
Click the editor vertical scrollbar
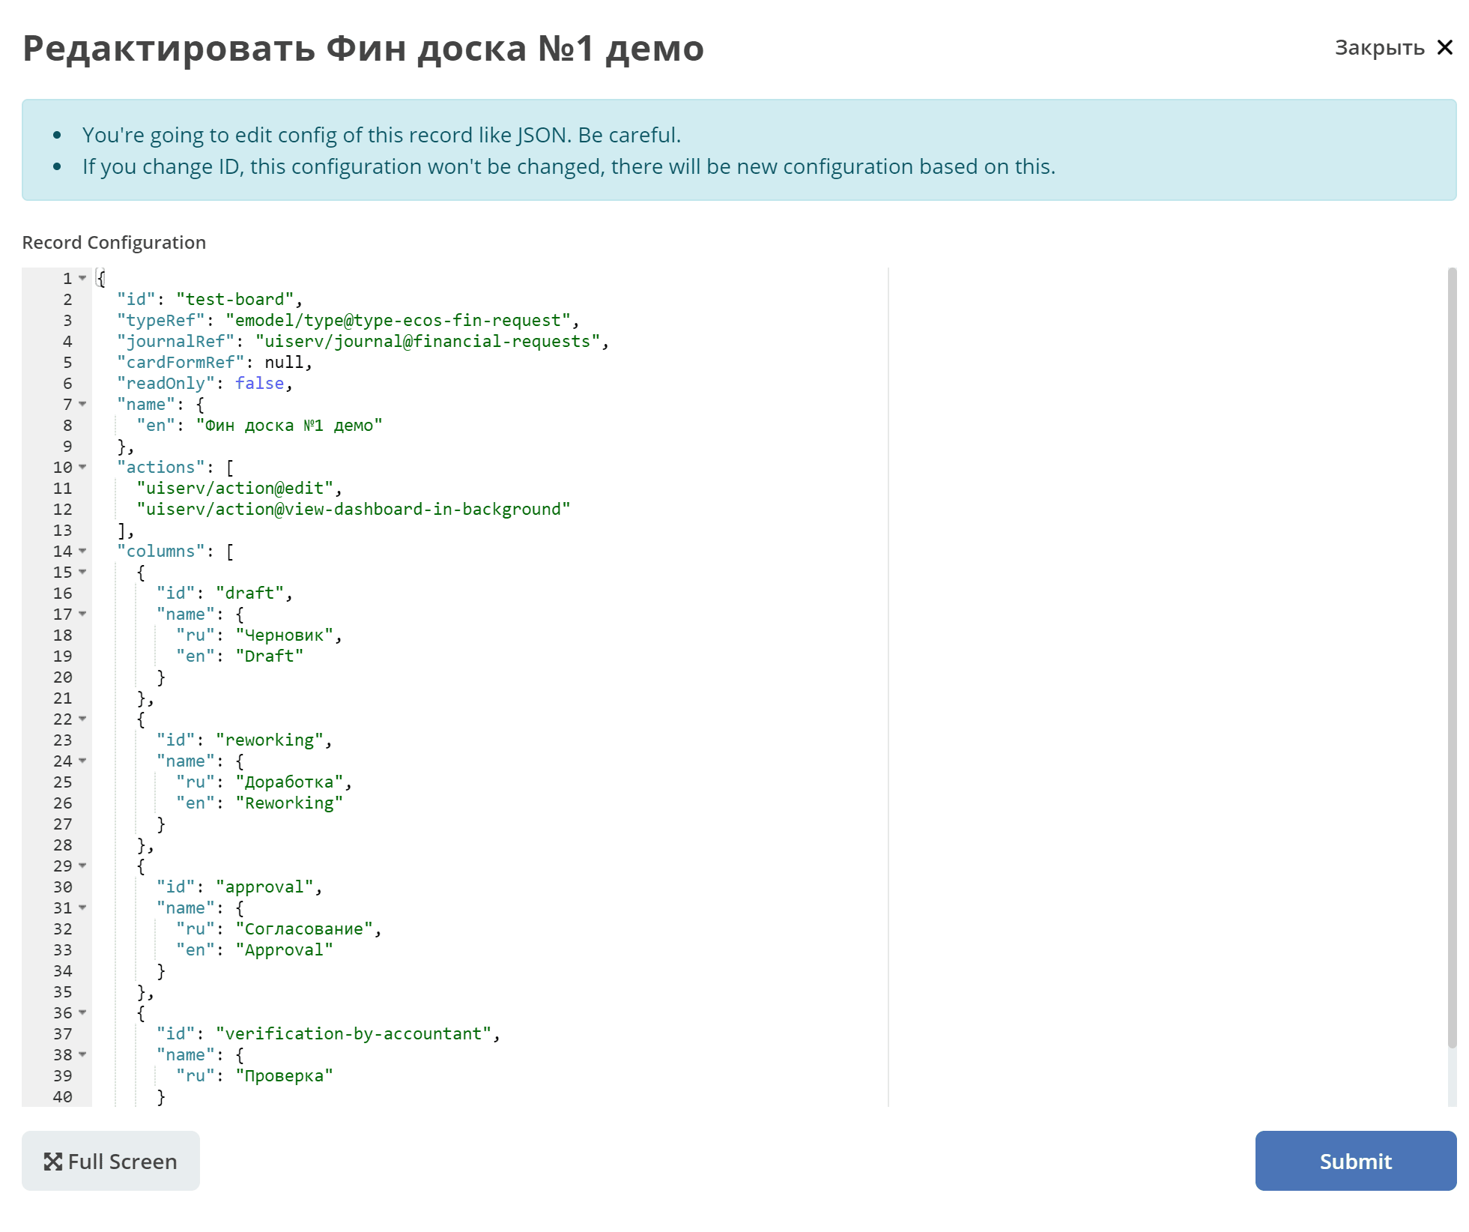[1452, 658]
